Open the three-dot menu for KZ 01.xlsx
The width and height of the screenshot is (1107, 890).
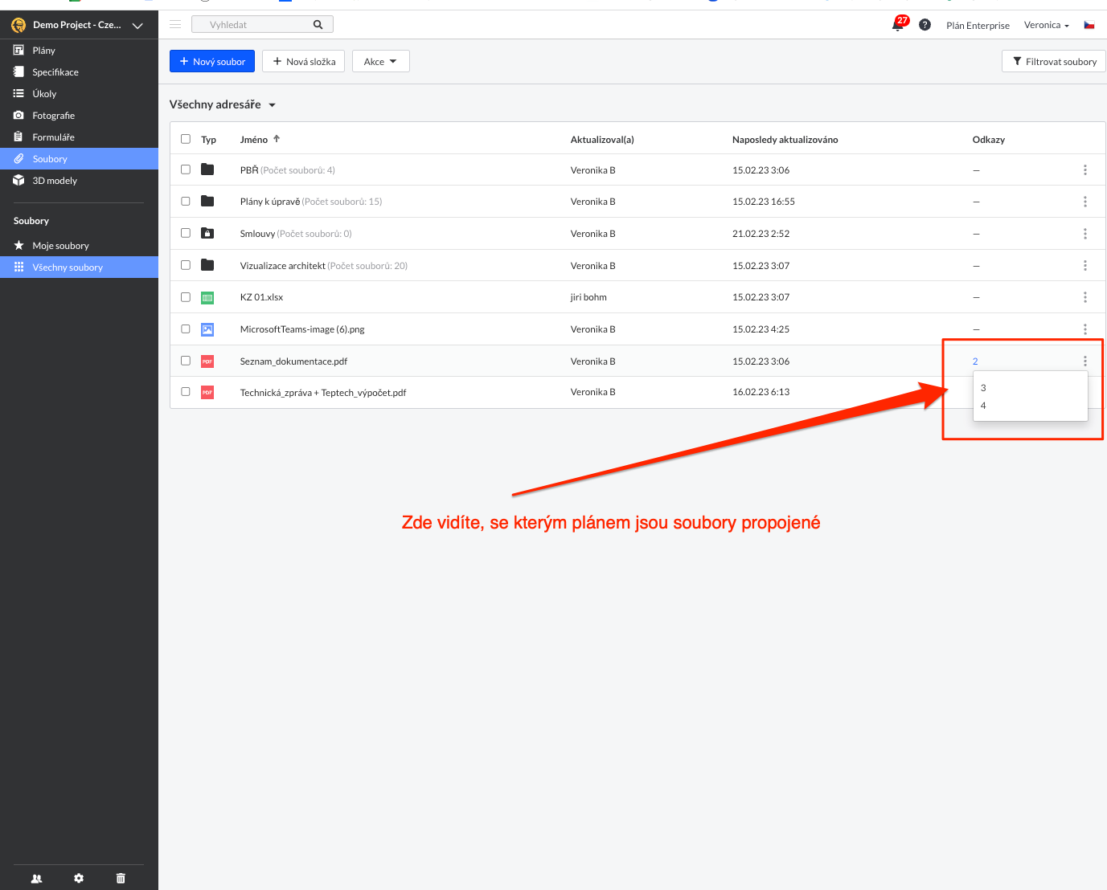tap(1084, 297)
